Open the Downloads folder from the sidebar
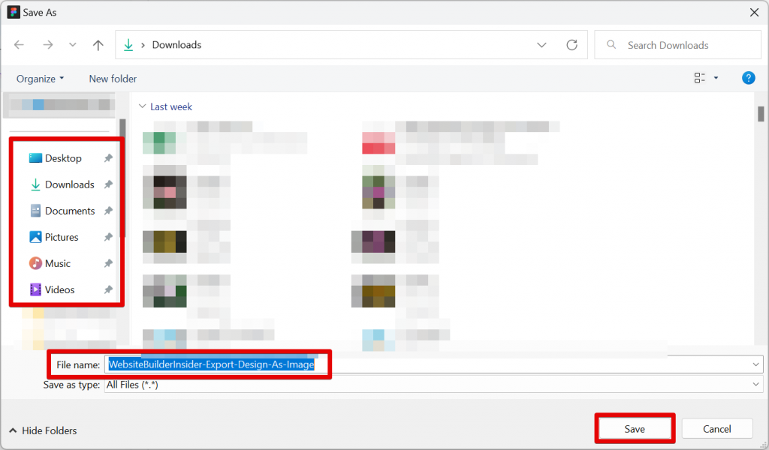Viewport: 769px width, 450px height. [x=69, y=184]
